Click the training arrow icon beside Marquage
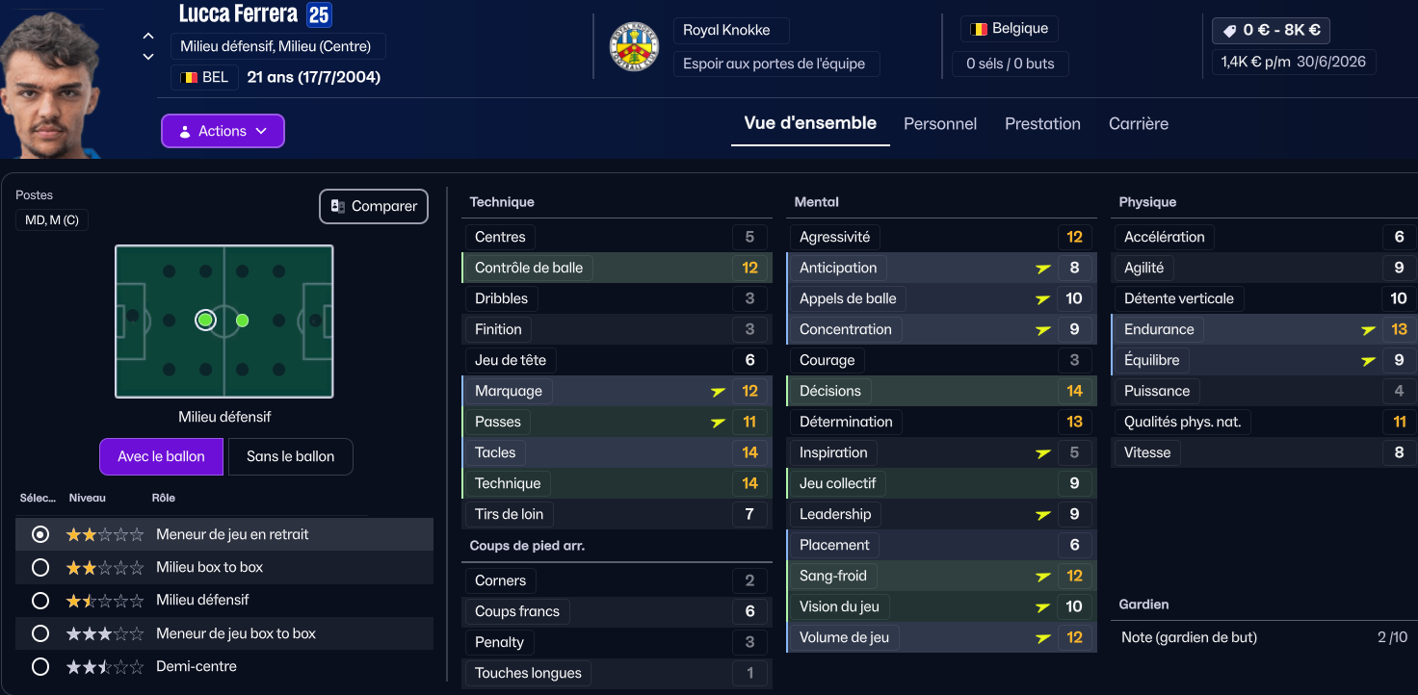This screenshot has width=1418, height=695. [718, 391]
